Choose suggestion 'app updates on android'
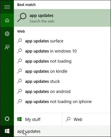The height and width of the screenshot is (137, 111). (62, 92)
